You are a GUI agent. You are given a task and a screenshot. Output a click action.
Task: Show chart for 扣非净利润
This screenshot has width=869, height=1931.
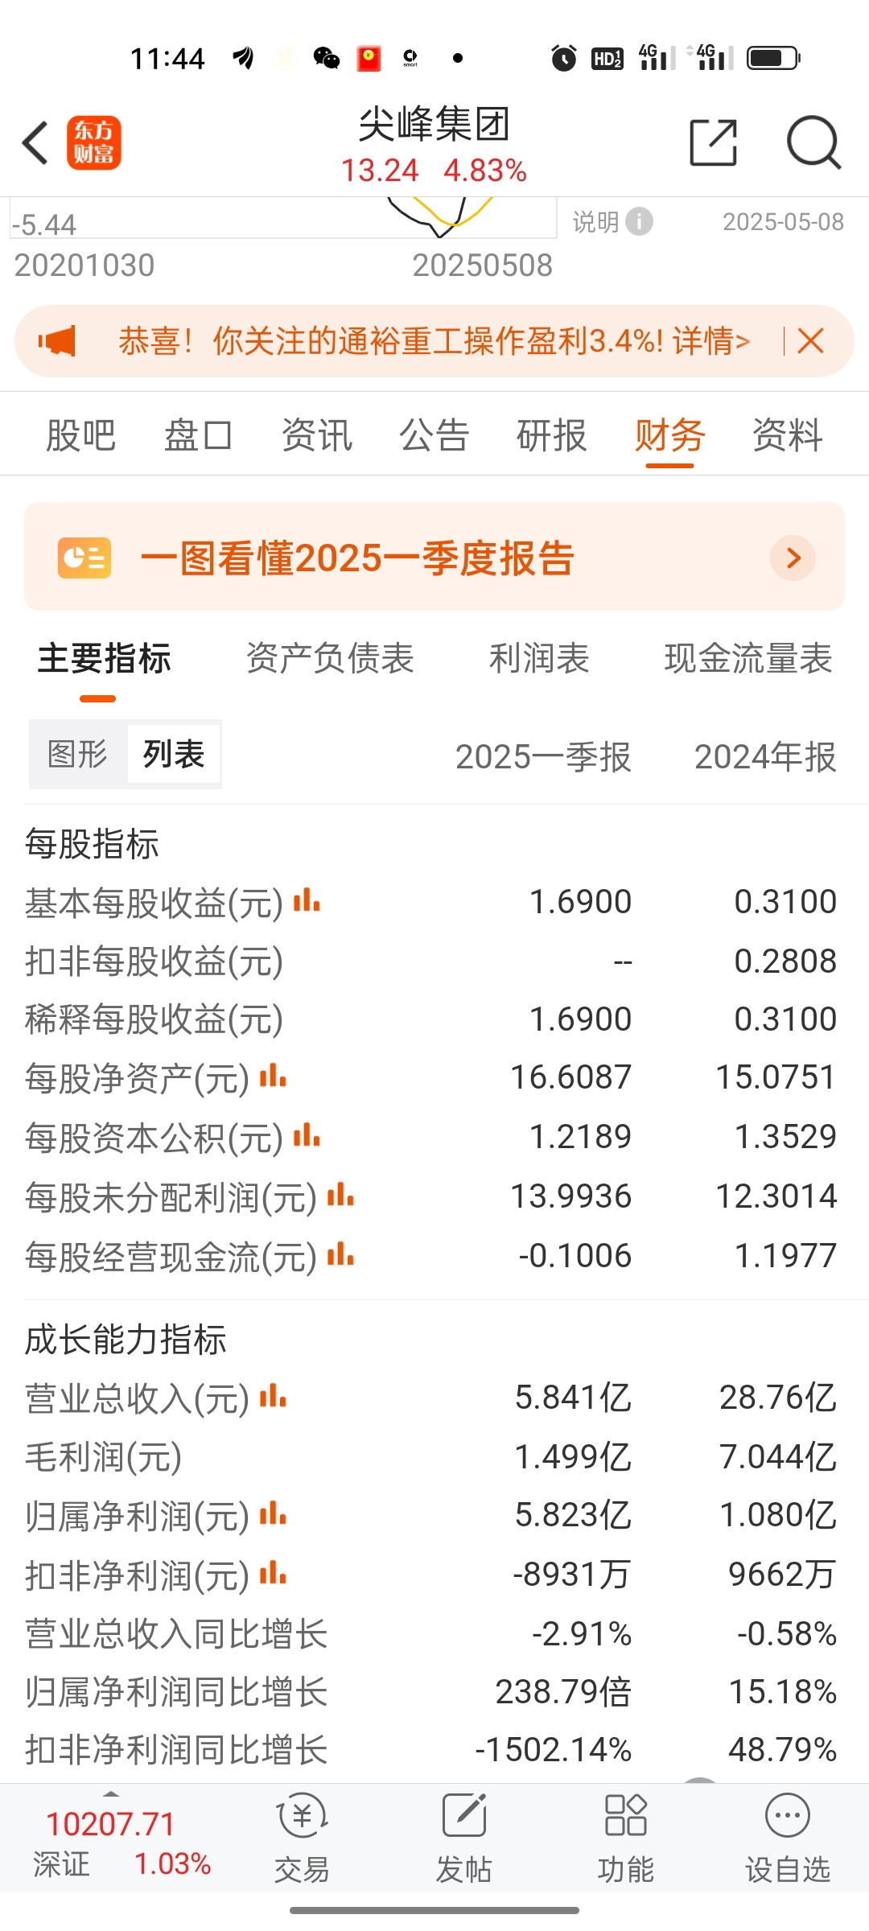(x=273, y=1572)
